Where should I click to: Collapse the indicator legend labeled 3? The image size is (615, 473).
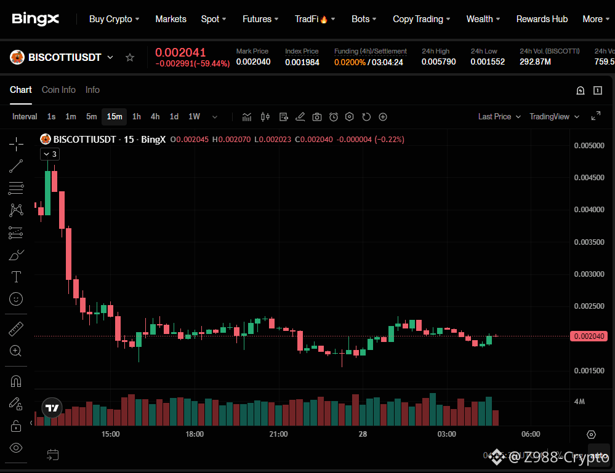(x=50, y=154)
